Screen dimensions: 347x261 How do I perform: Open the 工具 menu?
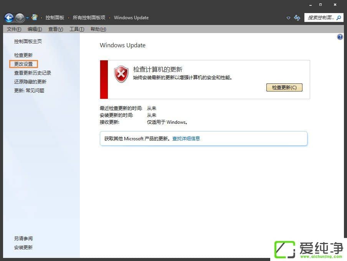[x=76, y=29]
